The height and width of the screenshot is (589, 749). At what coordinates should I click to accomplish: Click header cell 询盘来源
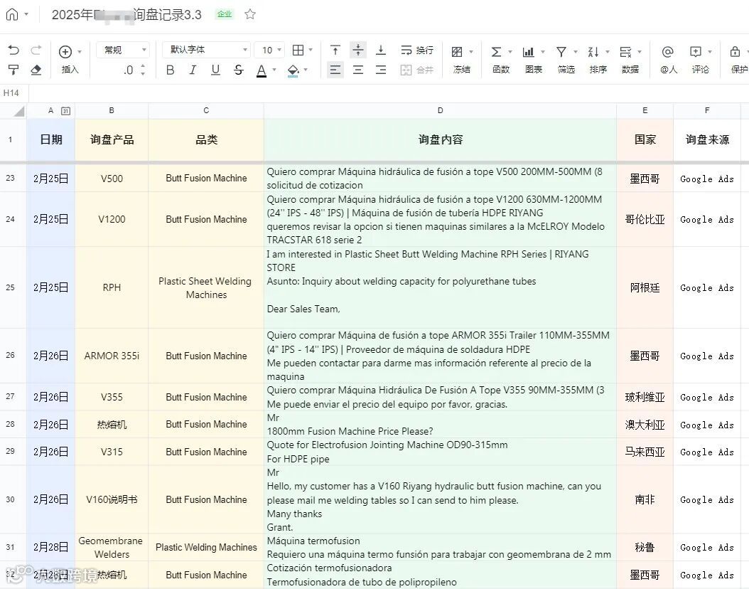(707, 139)
